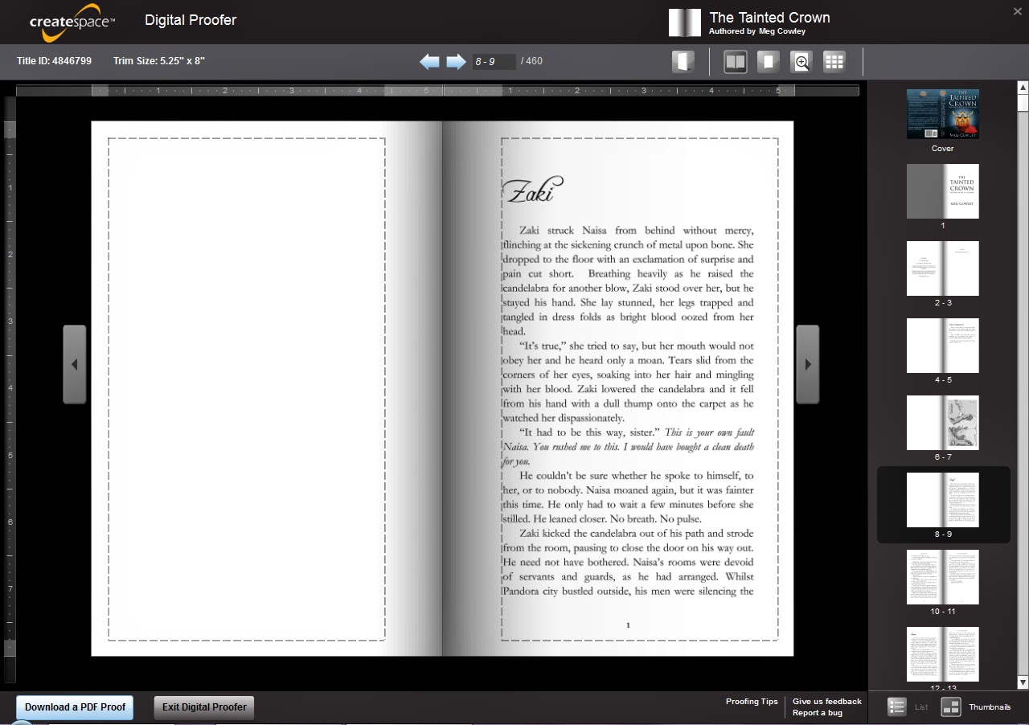The width and height of the screenshot is (1029, 725).
Task: Click the Zaki chapter heading on the page
Action: coord(532,191)
